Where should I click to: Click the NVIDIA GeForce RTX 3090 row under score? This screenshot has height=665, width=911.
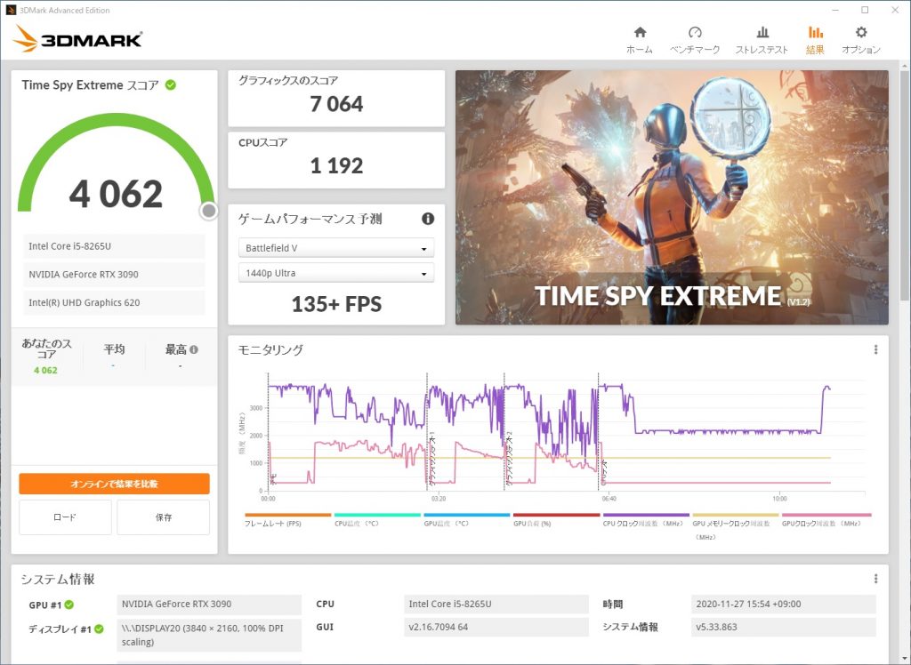[x=115, y=274]
